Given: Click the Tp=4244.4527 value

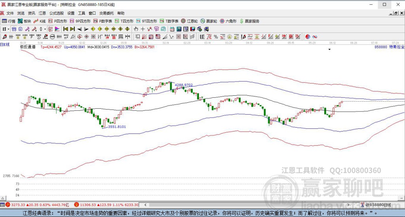Looking at the screenshot, I should click(x=51, y=47).
